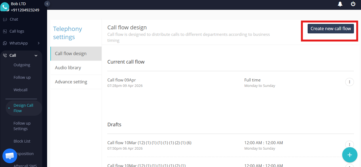Switch to Audio library tab
This screenshot has height=167, width=361.
click(68, 68)
